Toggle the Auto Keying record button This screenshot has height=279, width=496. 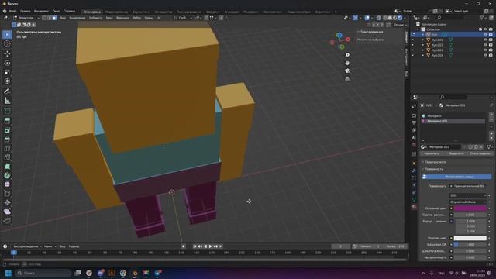click(184, 246)
